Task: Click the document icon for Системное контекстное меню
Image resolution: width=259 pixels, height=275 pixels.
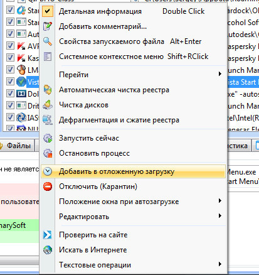Action: click(48, 57)
